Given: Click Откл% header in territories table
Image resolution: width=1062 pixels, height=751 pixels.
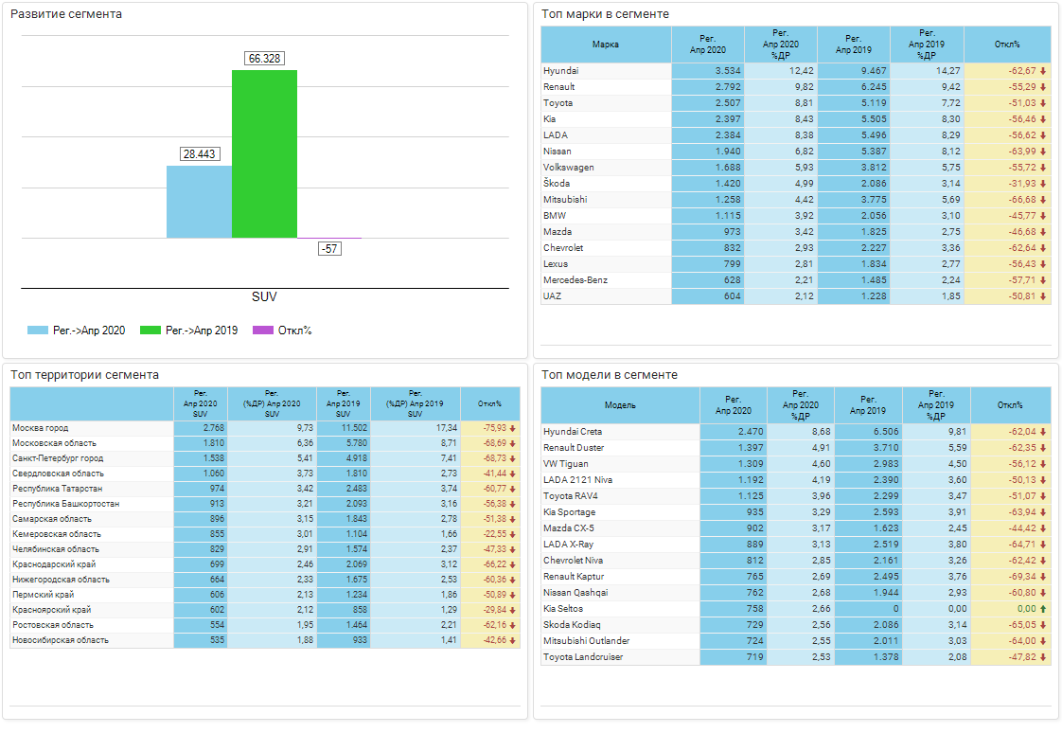Looking at the screenshot, I should (489, 404).
